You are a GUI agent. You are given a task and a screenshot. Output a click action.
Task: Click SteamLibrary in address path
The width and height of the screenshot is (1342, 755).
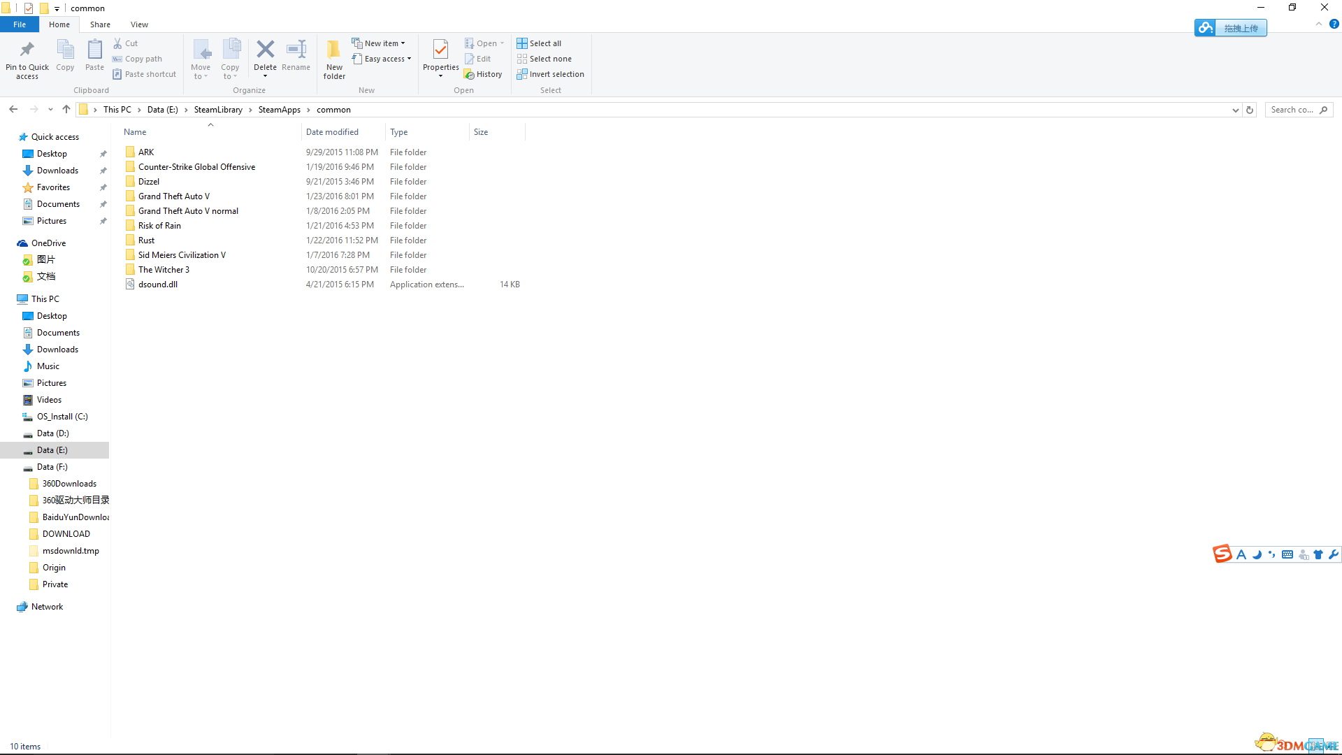(218, 110)
